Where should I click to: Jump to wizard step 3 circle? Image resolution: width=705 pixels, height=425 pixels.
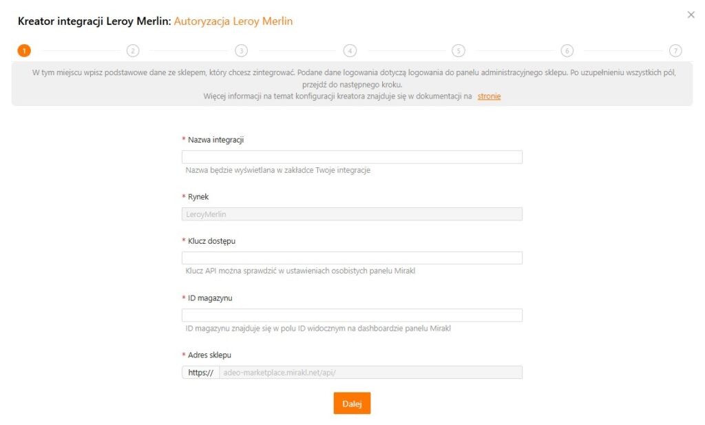tap(241, 50)
